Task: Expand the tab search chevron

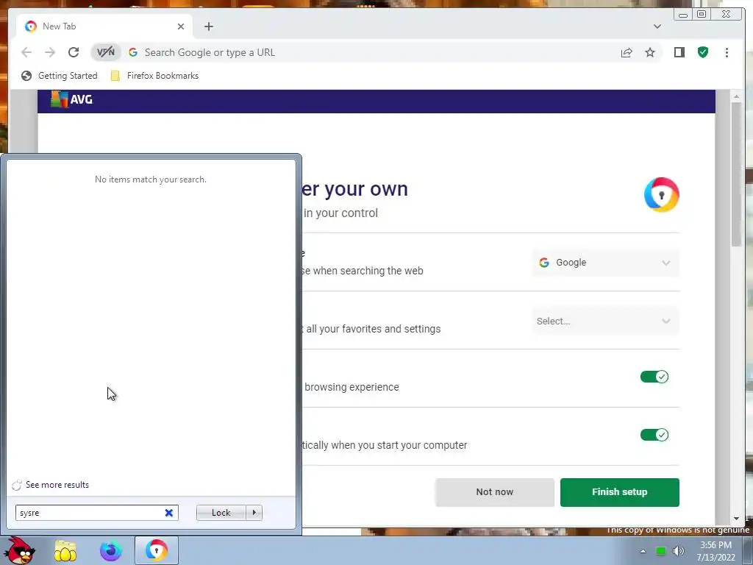Action: [657, 26]
